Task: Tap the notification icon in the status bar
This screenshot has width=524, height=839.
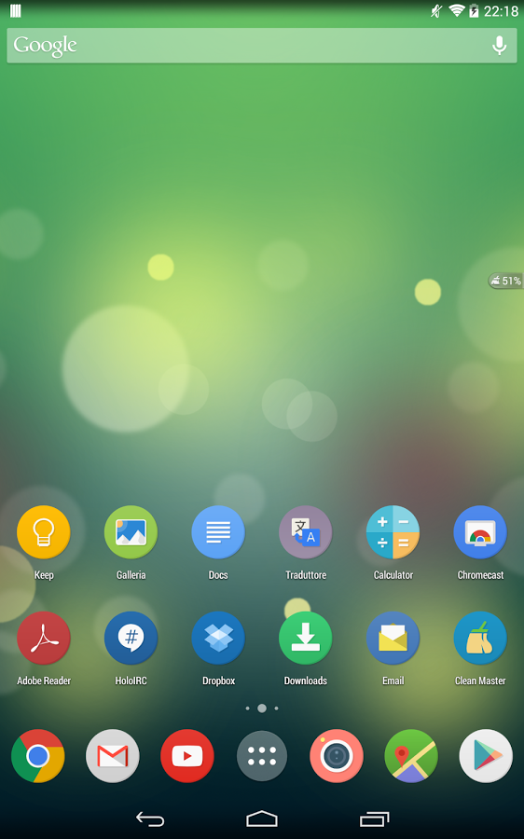Action: pyautogui.click(x=16, y=10)
